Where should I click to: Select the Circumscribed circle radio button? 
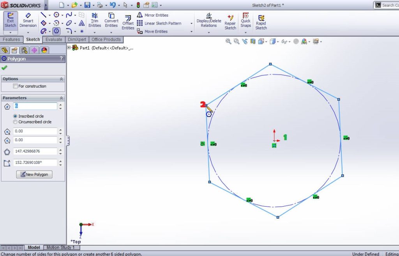(x=15, y=122)
